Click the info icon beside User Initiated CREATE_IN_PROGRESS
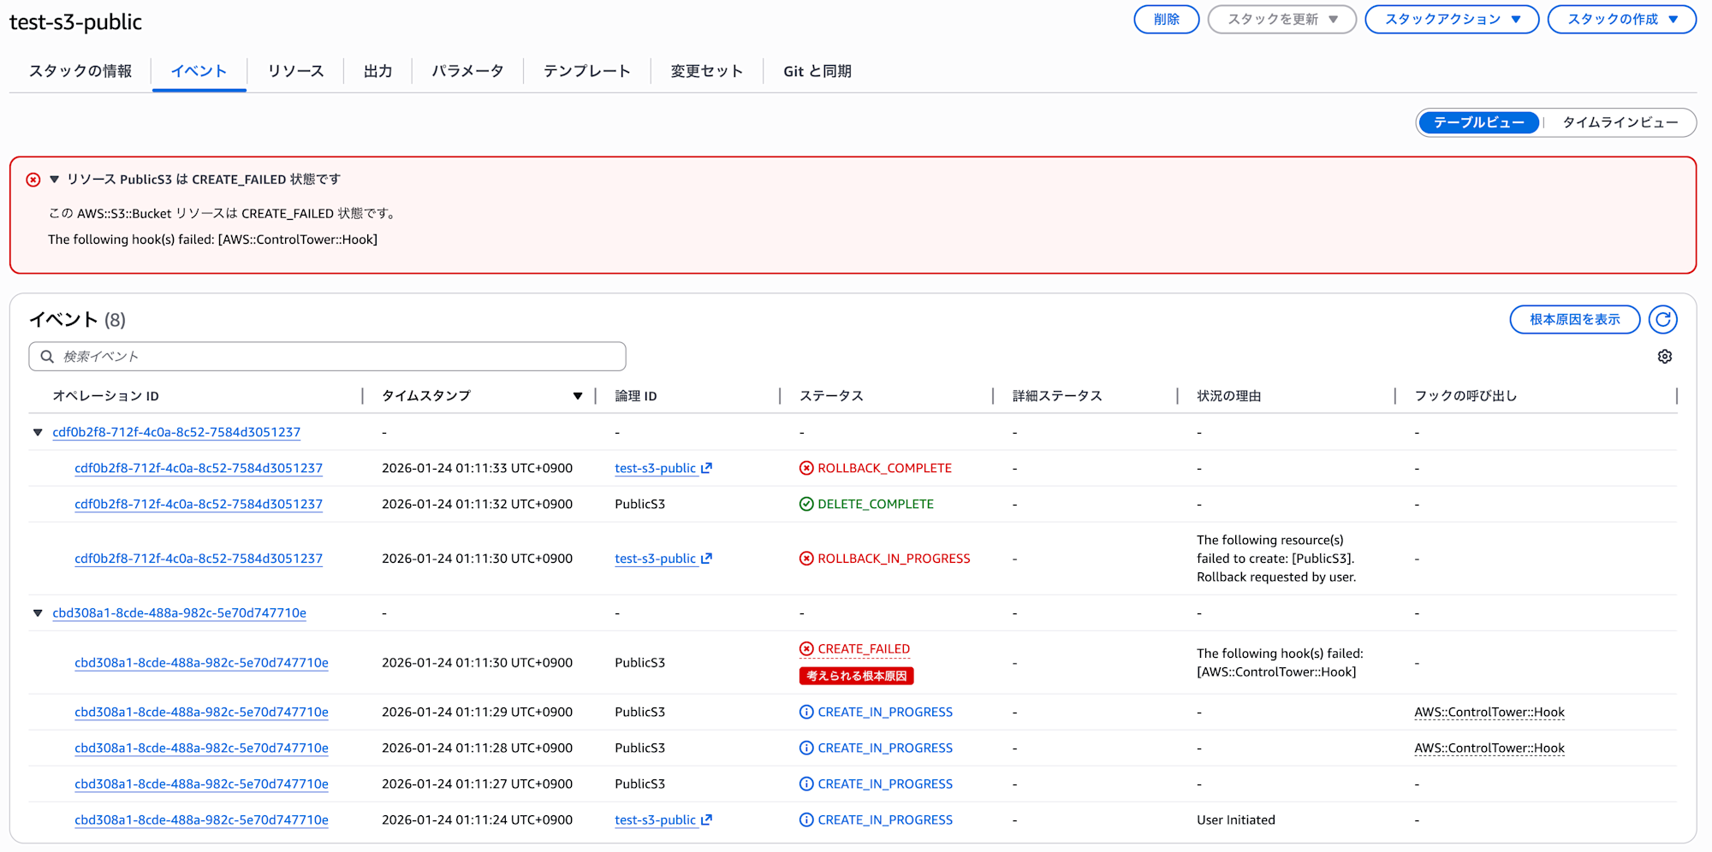 (x=806, y=820)
